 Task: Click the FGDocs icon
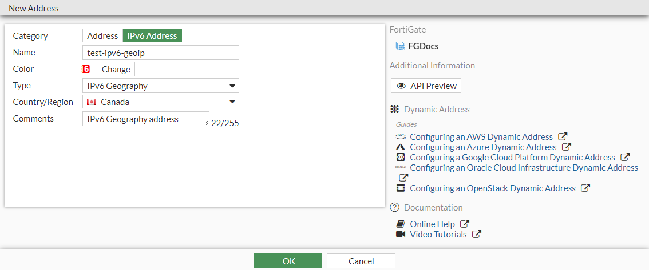click(401, 46)
